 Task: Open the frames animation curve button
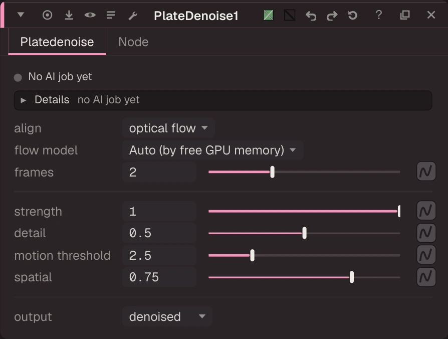pyautogui.click(x=426, y=172)
